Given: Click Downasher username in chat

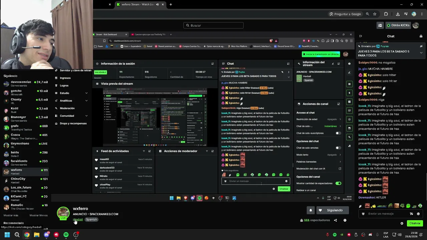Looking at the screenshot, I should [367, 198].
